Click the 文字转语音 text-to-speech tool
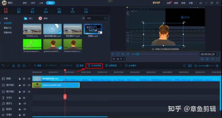Image resolution: width=222 pixels, height=118 pixels. click(x=94, y=66)
